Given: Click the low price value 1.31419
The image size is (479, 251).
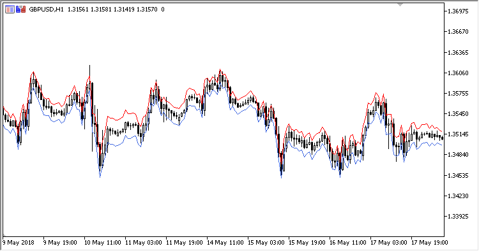Looking at the screenshot, I should click(x=124, y=10).
